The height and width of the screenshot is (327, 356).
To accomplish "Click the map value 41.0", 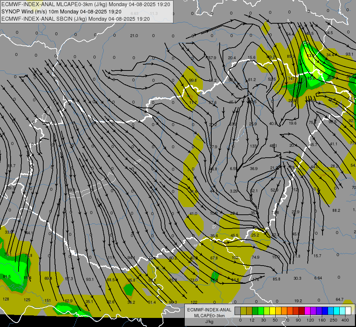I will click(193, 214).
